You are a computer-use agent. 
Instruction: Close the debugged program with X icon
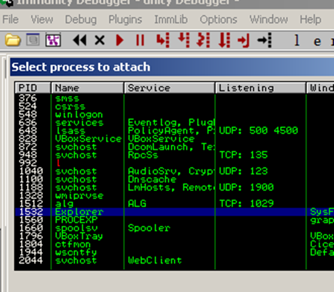(99, 40)
